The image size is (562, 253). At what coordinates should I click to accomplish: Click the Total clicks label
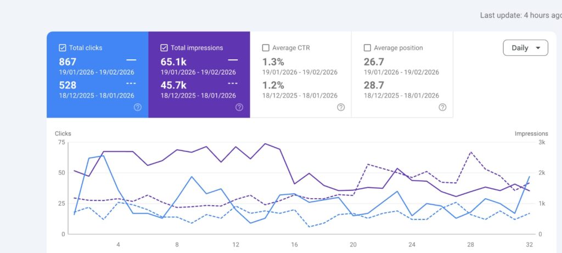pos(86,48)
